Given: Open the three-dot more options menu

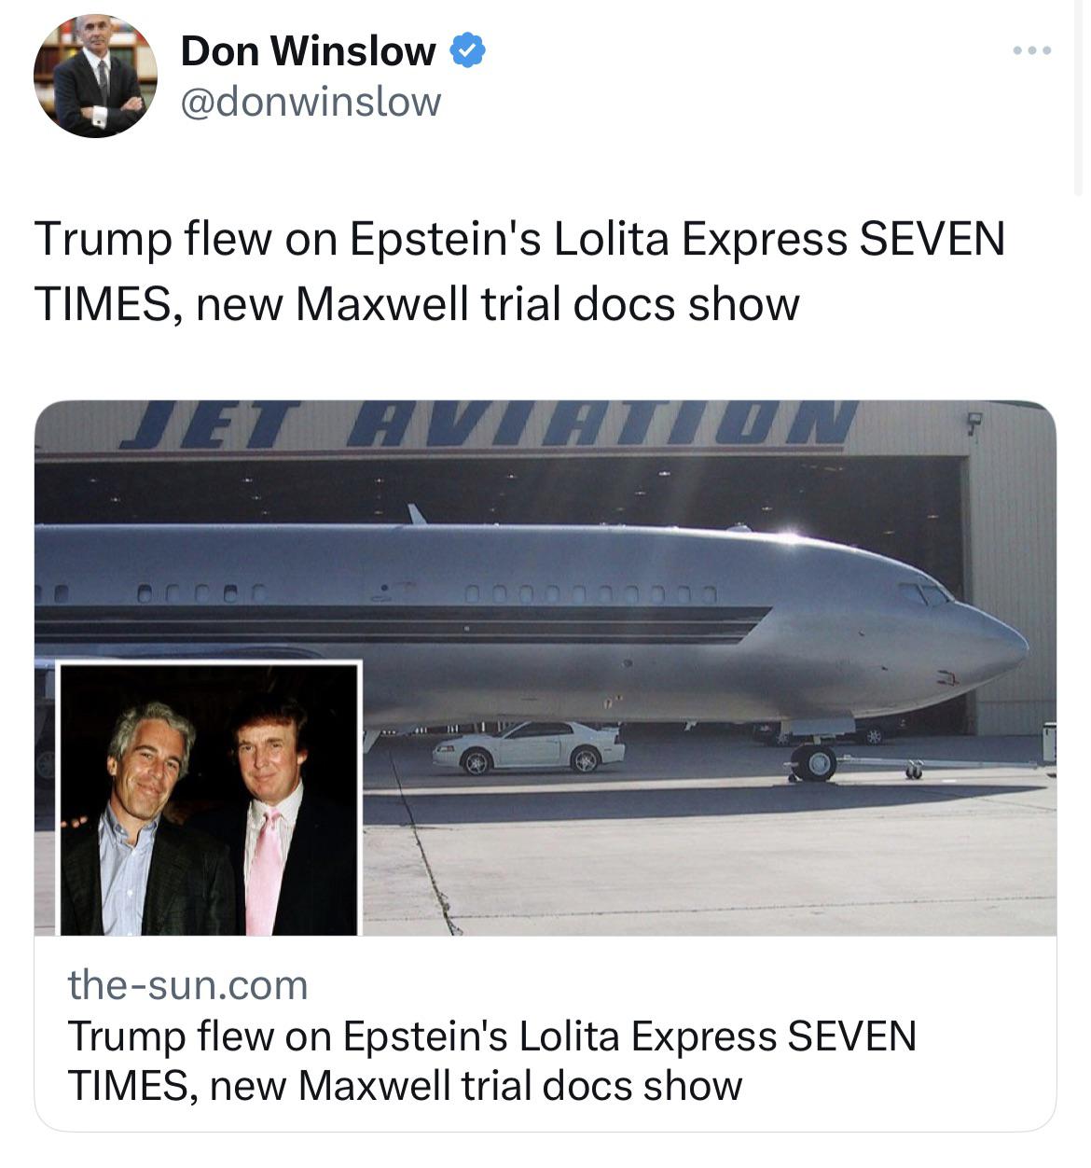Looking at the screenshot, I should [1032, 50].
